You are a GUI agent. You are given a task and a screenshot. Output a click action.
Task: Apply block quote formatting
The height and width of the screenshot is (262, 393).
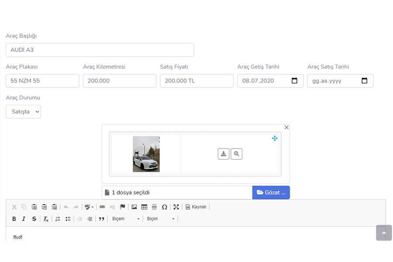(x=101, y=219)
